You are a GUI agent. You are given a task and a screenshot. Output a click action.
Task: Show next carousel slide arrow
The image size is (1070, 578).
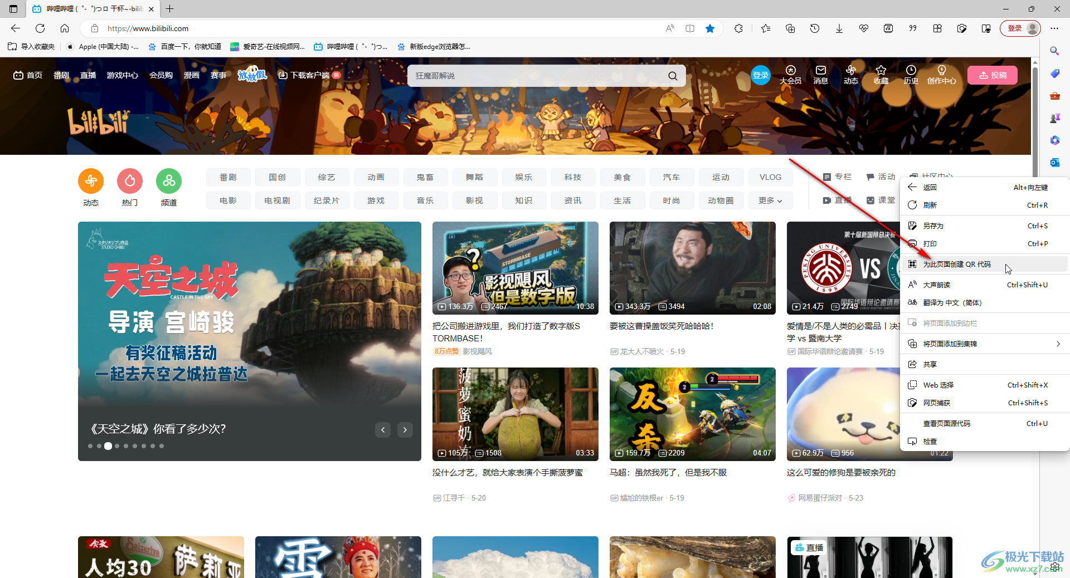405,429
